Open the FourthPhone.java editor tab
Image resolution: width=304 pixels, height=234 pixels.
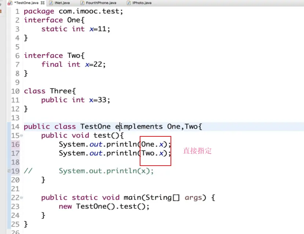(101, 3)
